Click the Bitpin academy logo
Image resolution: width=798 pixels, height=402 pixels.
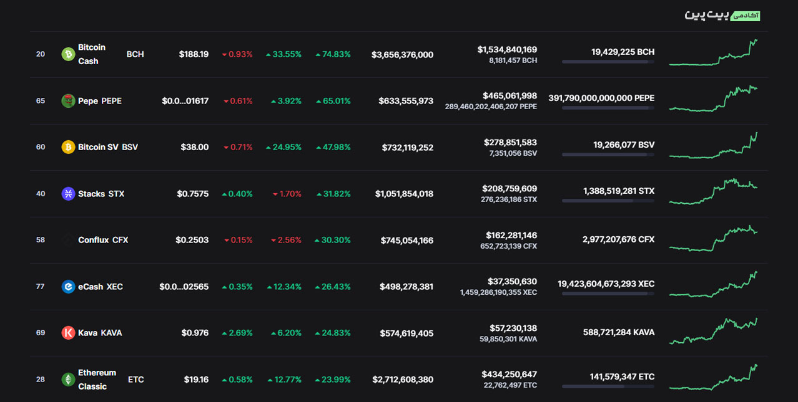pos(722,15)
